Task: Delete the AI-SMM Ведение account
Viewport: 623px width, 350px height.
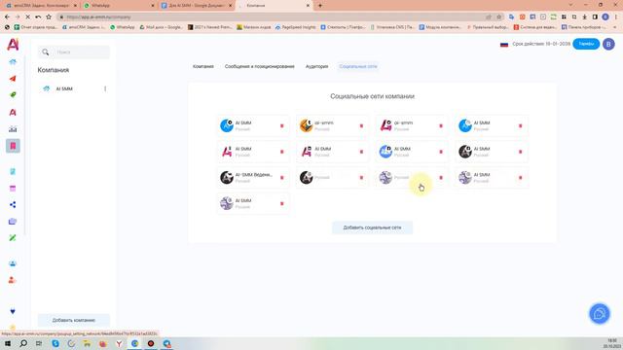Action: pyautogui.click(x=282, y=178)
